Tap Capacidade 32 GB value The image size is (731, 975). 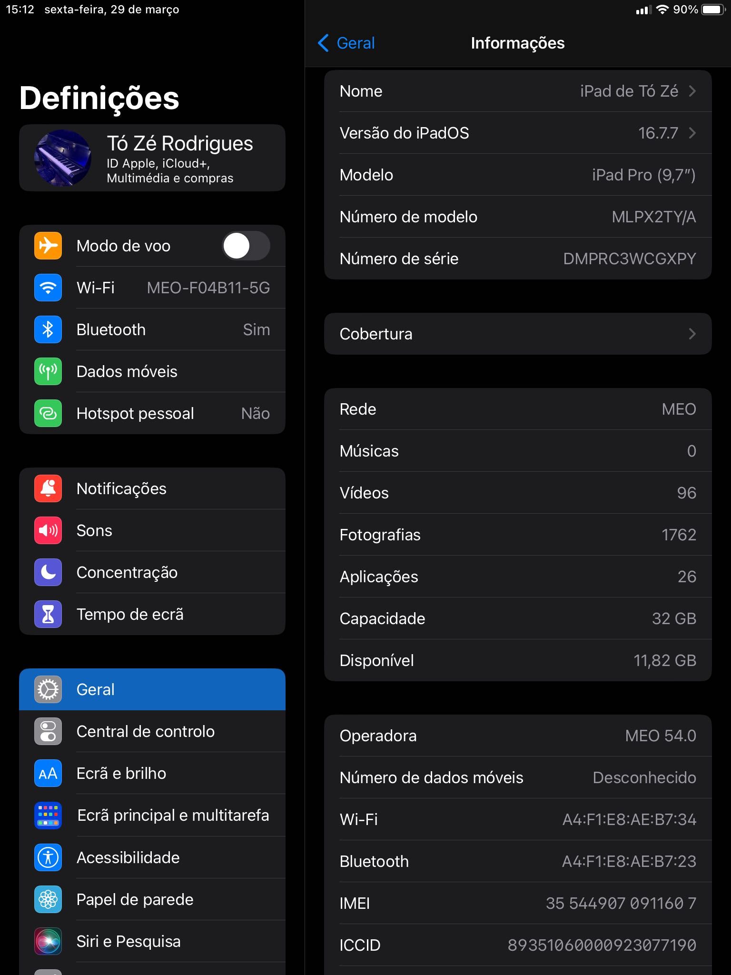[x=674, y=618]
